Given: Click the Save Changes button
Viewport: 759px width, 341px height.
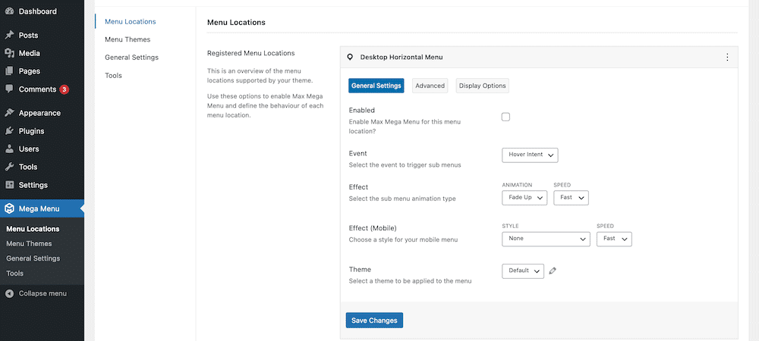Looking at the screenshot, I should 374,321.
